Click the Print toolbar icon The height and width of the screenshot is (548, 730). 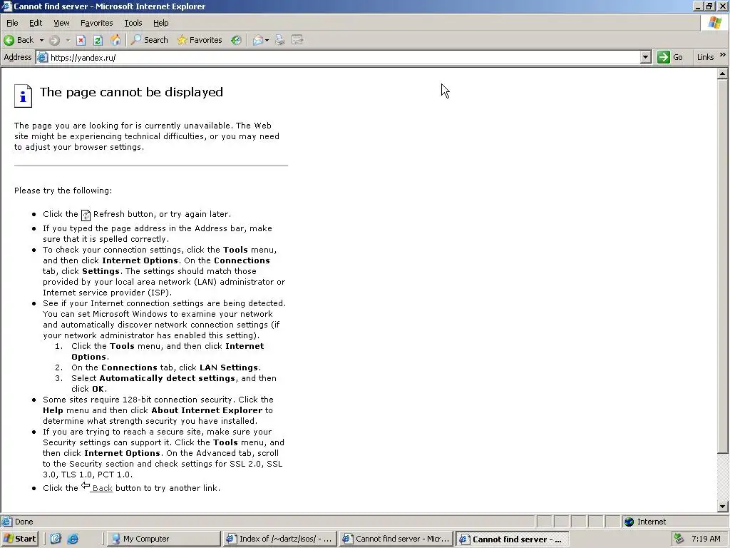[279, 40]
